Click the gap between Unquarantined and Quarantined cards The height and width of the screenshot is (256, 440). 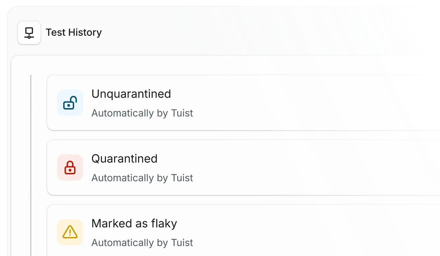coord(230,135)
